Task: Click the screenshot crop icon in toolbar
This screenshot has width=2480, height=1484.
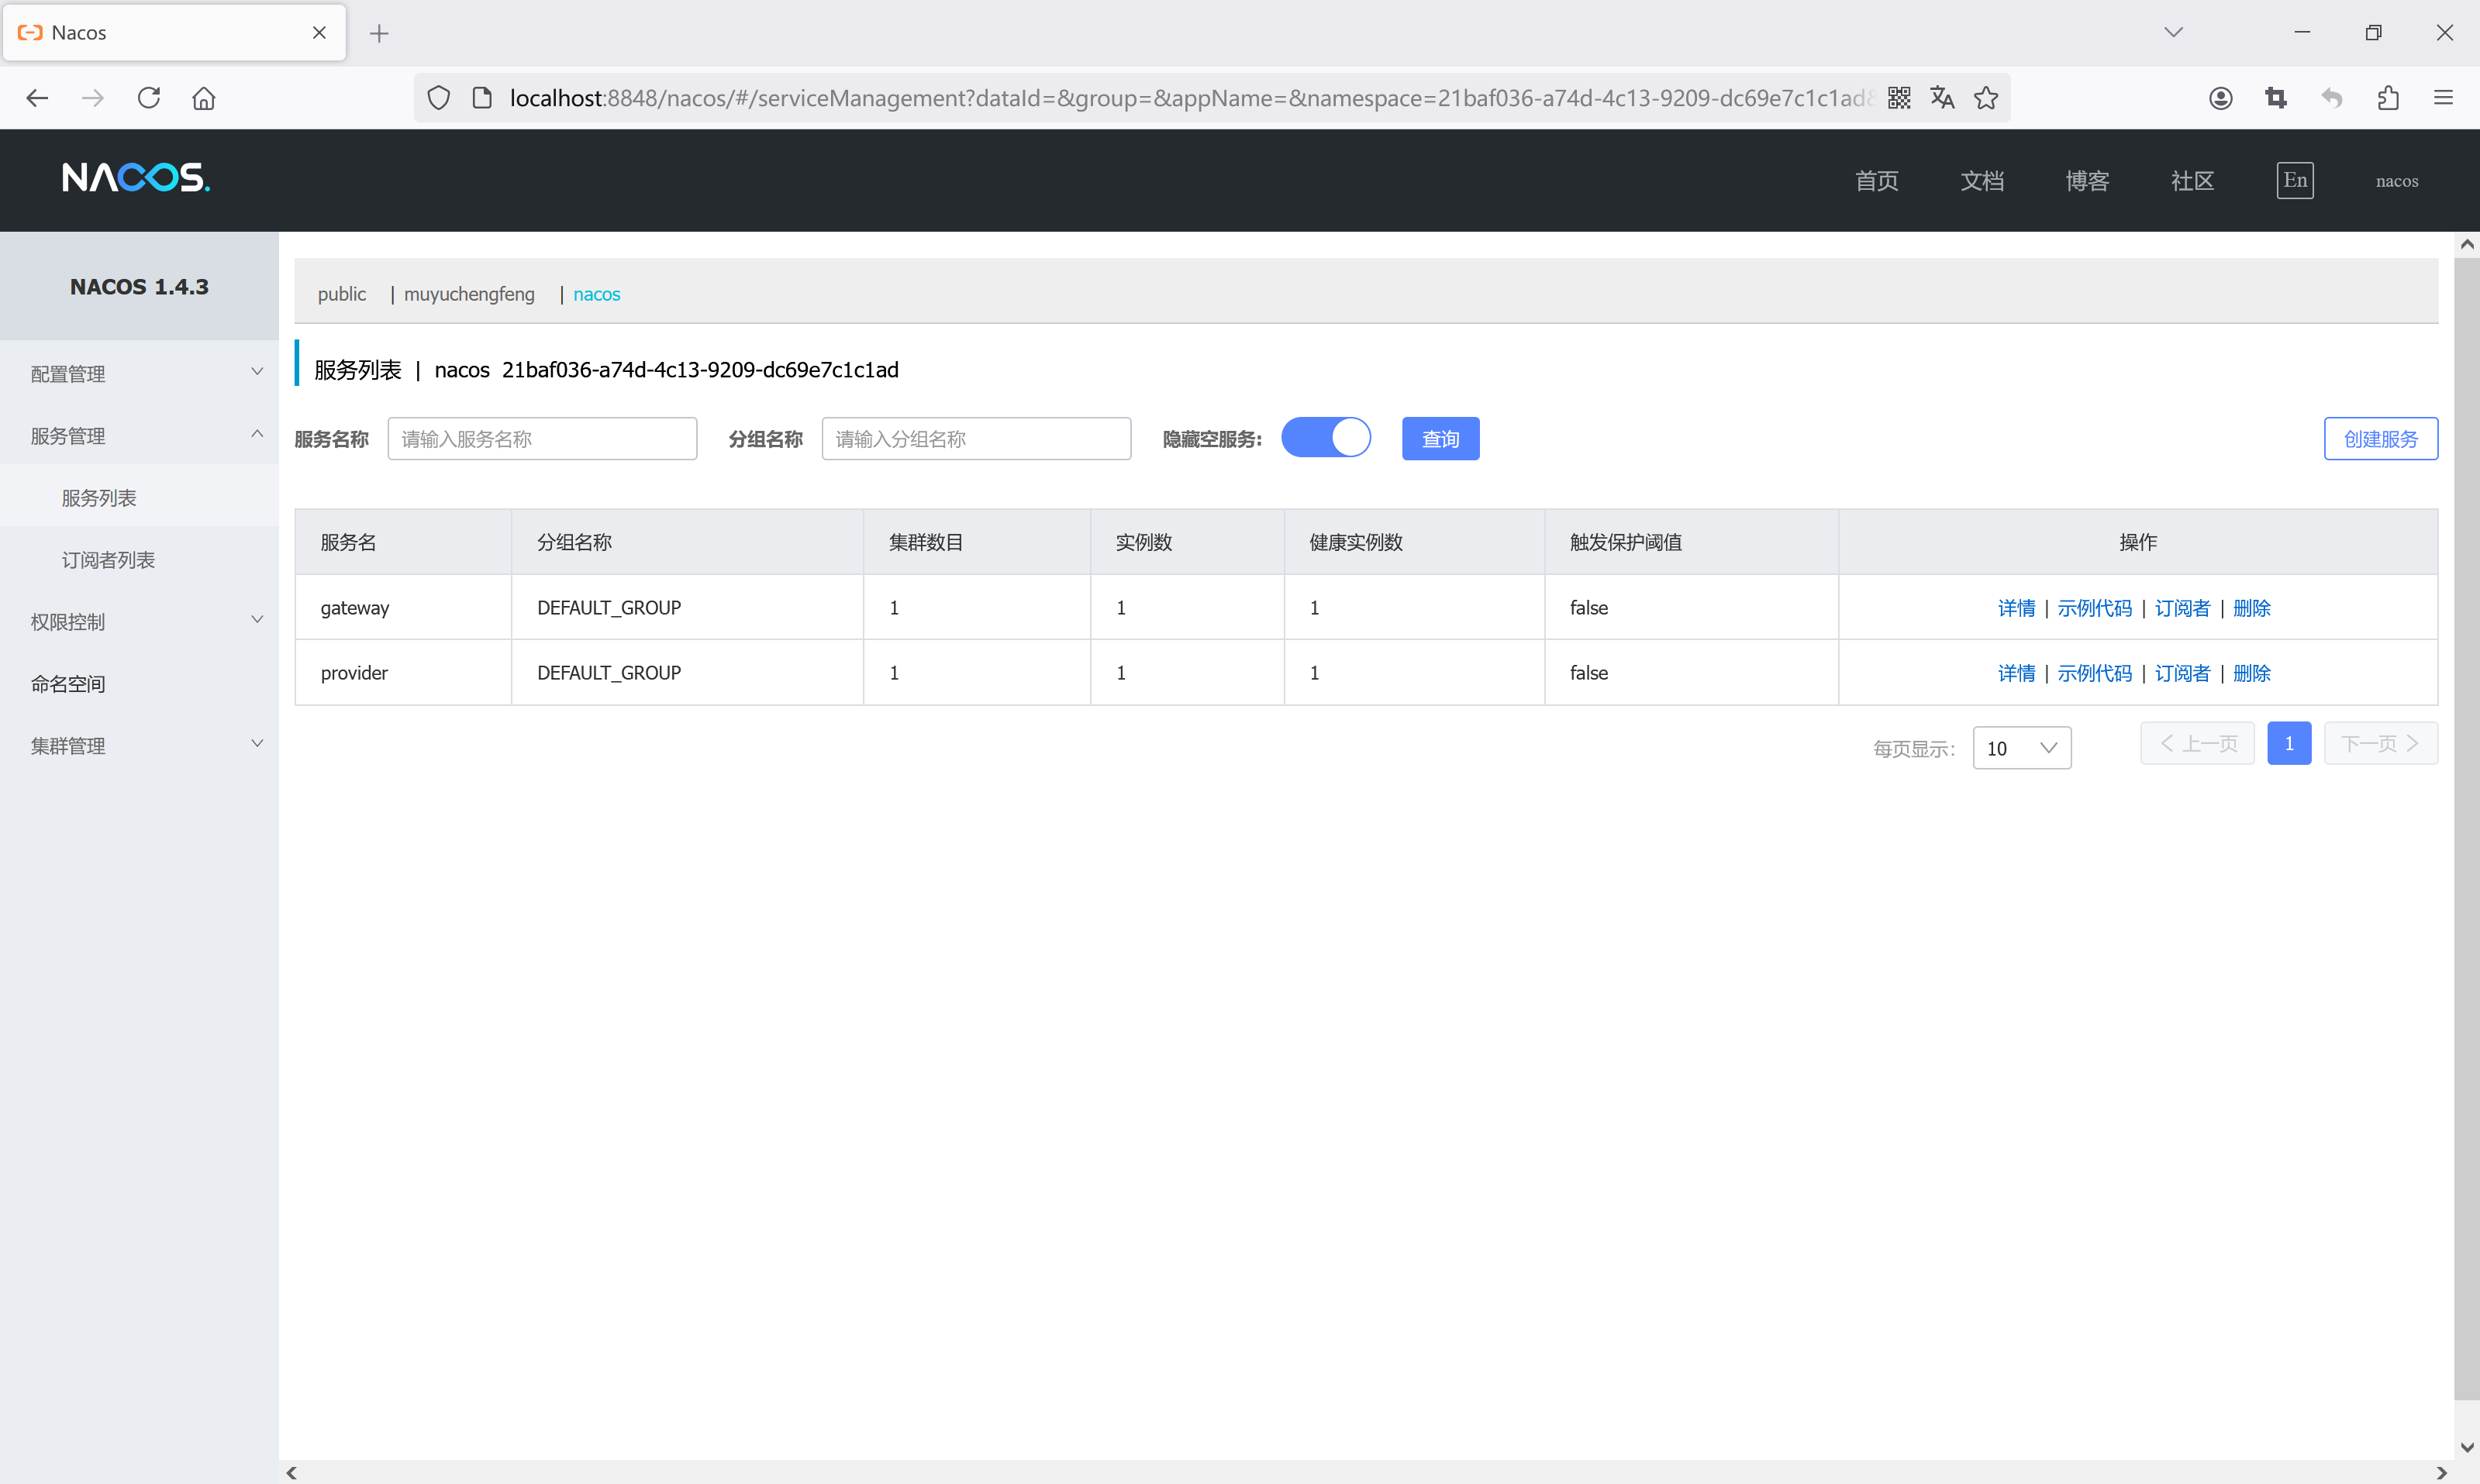Action: (x=2276, y=98)
